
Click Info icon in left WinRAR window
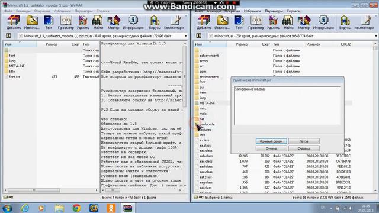[x=133, y=22]
